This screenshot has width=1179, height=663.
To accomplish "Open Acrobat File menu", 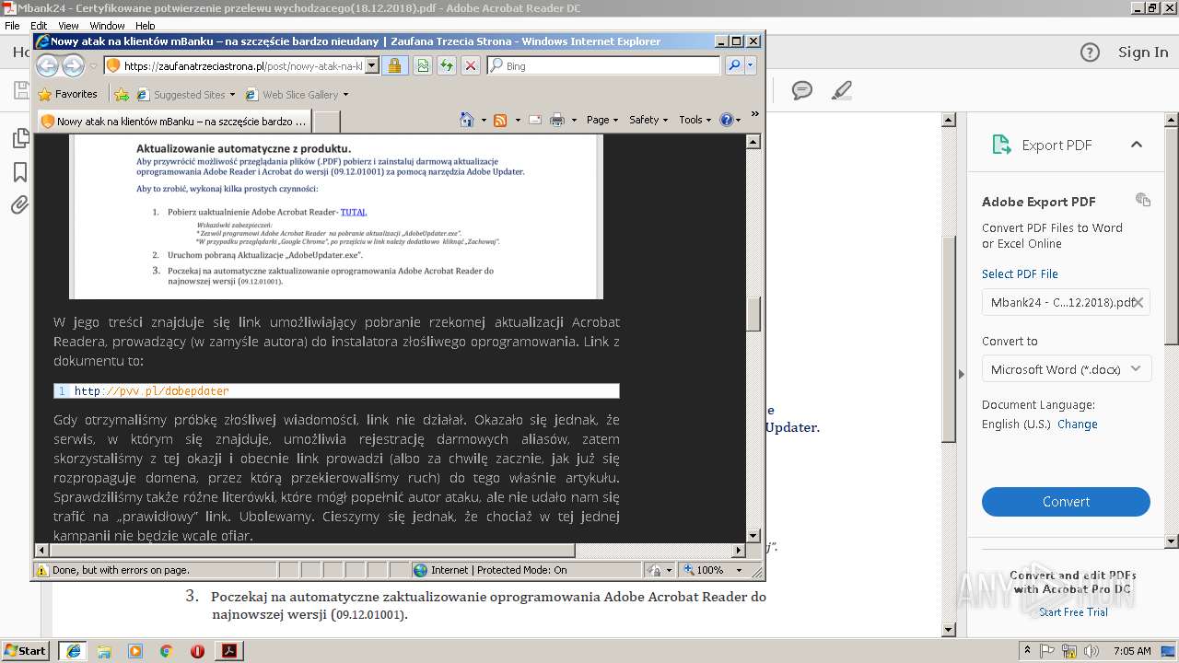I will (12, 26).
